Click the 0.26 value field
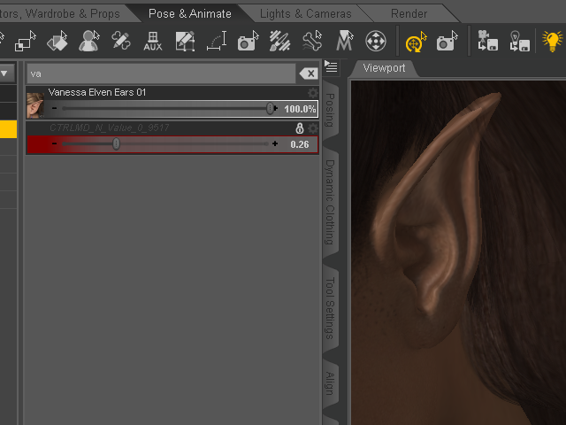 (300, 144)
